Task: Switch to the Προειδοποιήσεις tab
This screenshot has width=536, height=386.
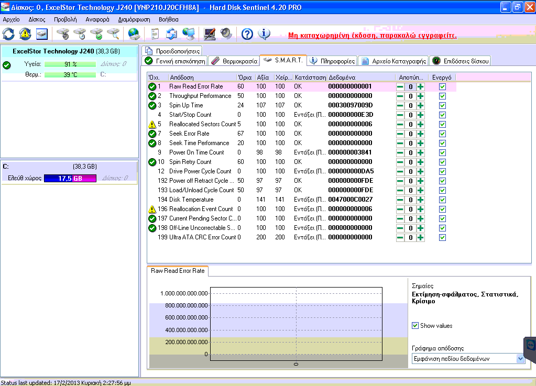Action: tap(172, 51)
